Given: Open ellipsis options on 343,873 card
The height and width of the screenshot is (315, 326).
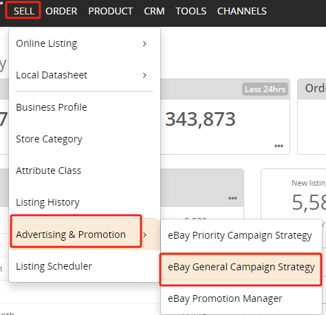Looking at the screenshot, I should tap(279, 146).
